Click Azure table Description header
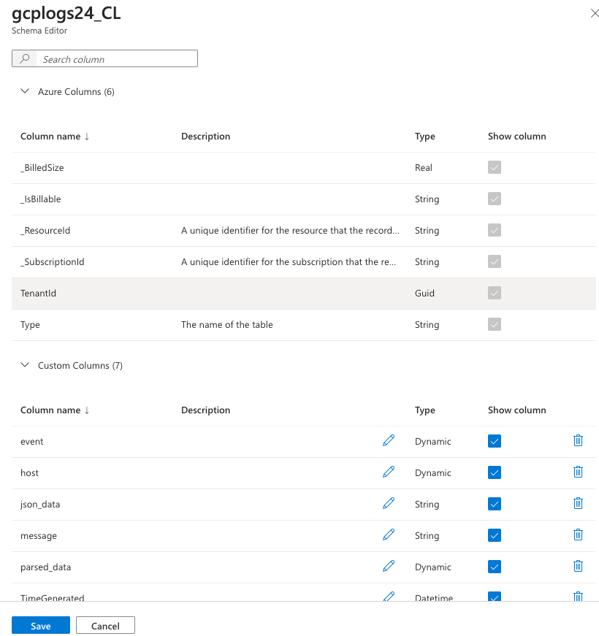599x636 pixels. tap(205, 137)
